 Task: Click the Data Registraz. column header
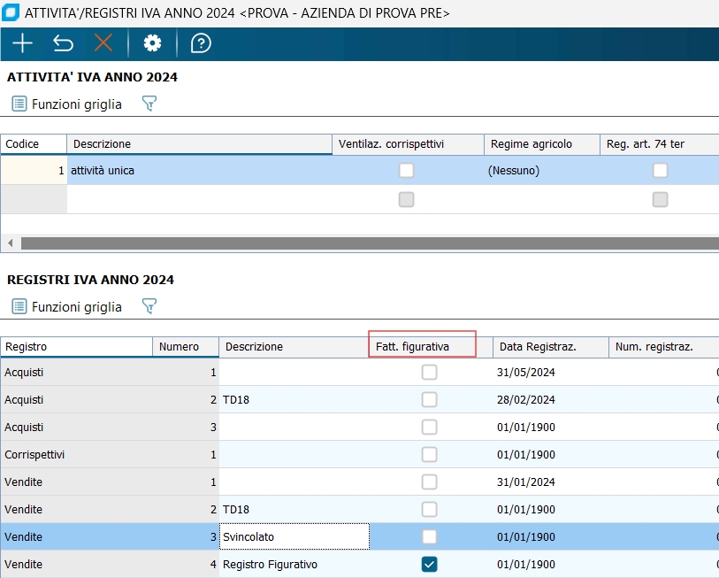point(550,347)
